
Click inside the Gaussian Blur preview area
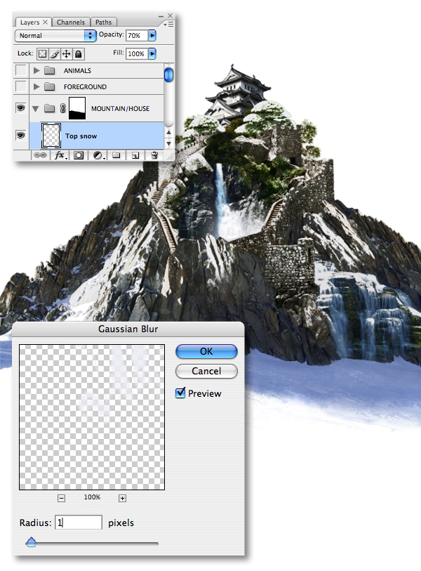[92, 417]
